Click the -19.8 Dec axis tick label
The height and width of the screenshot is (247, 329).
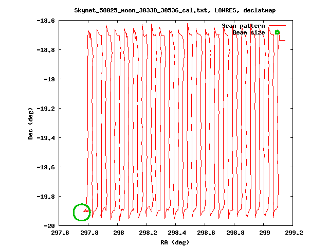[x=46, y=197]
